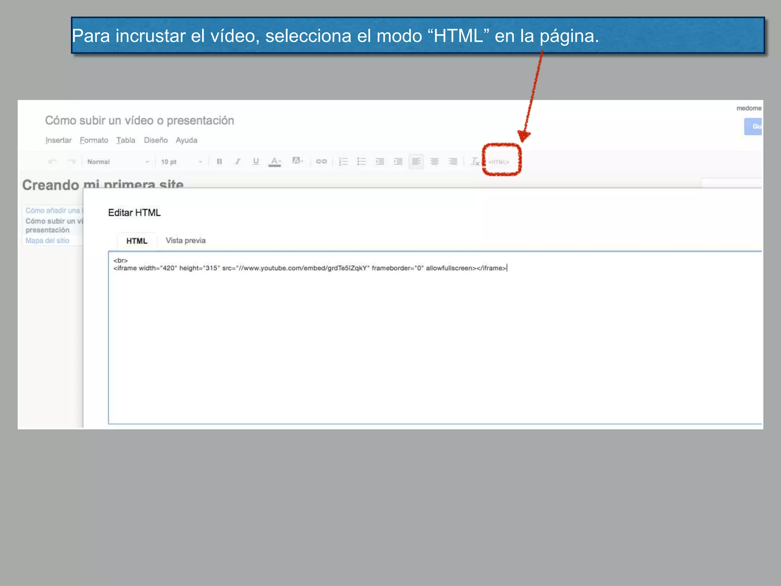Toggle bold formatting button

(x=219, y=161)
